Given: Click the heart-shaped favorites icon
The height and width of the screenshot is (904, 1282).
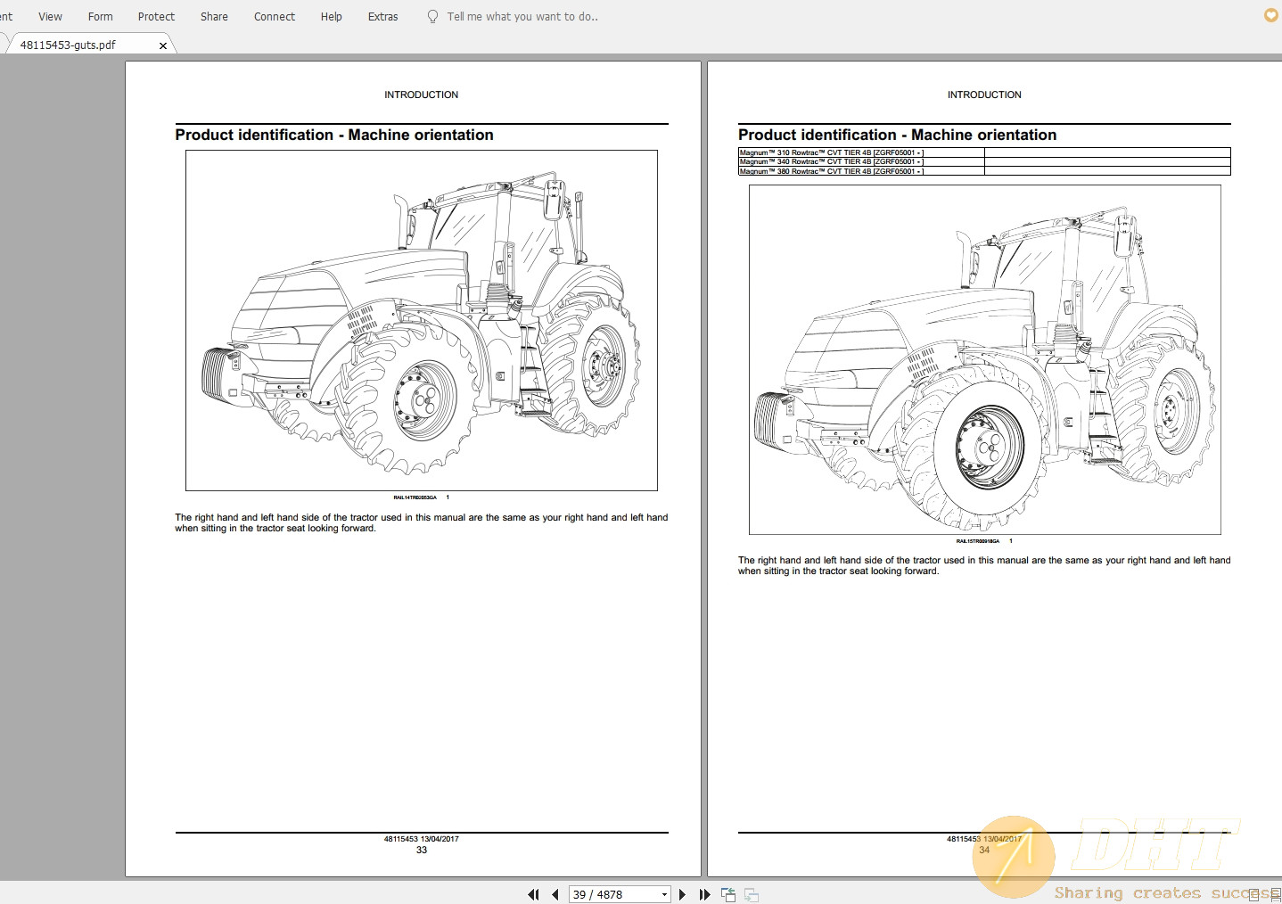Looking at the screenshot, I should [x=1269, y=15].
